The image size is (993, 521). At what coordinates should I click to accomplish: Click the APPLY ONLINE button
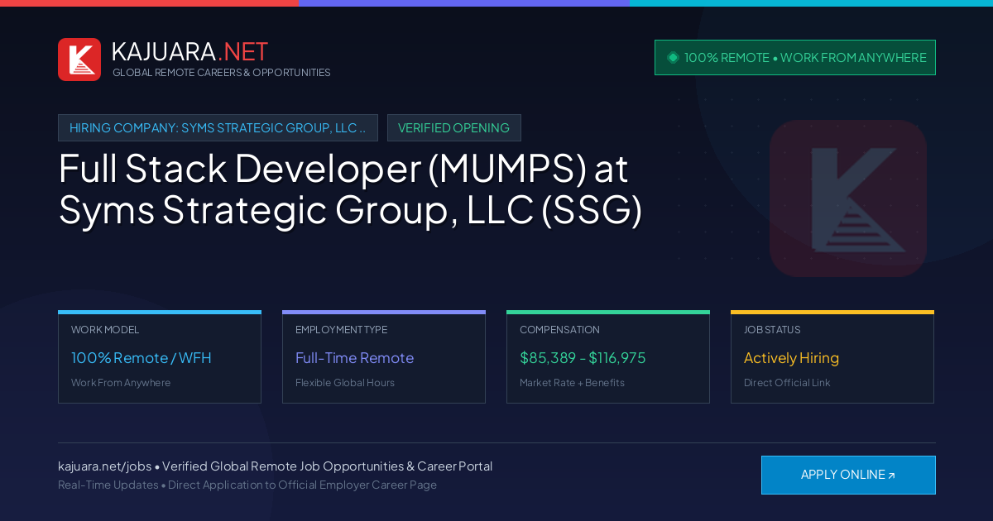point(848,475)
